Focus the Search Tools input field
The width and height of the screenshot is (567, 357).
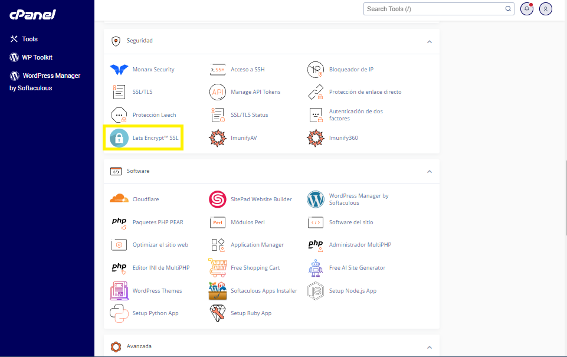tap(434, 9)
